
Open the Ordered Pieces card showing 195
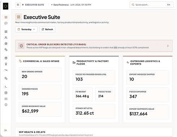point(40,92)
